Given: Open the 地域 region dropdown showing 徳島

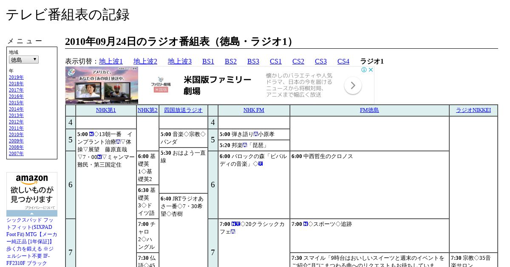Looking at the screenshot, I should tap(24, 60).
